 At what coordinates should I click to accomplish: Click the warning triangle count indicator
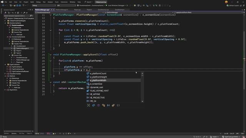click(x=54, y=133)
